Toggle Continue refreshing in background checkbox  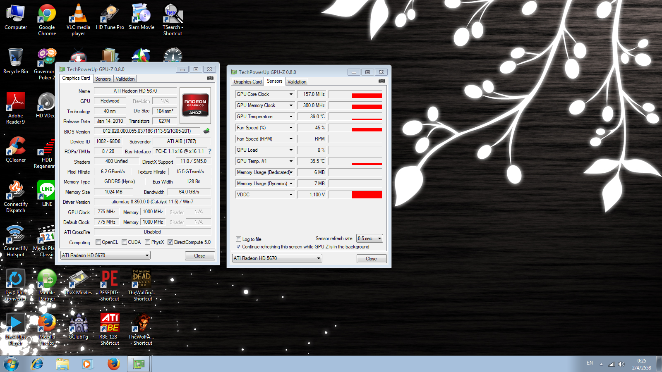(238, 247)
